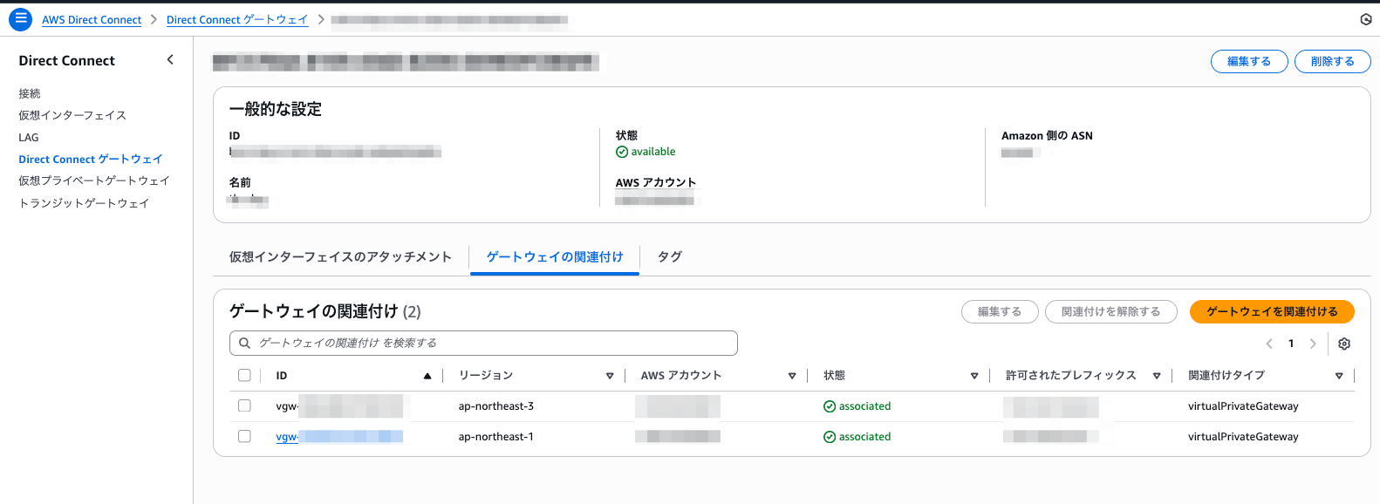Open トランジットゲートウェイ in sidebar
Screen dimensions: 1380x504
[x=84, y=203]
